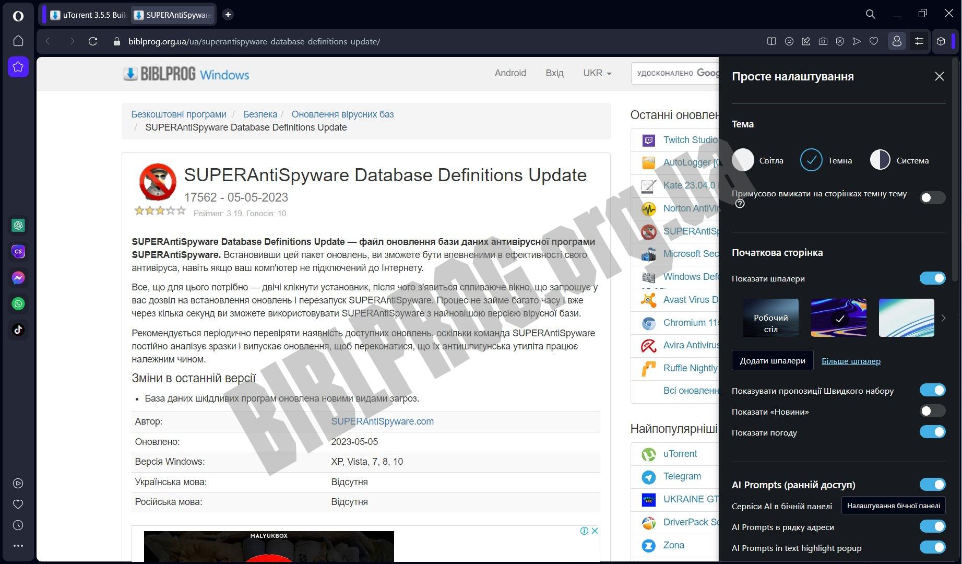Toggle Показати шпалери switch

coord(932,278)
